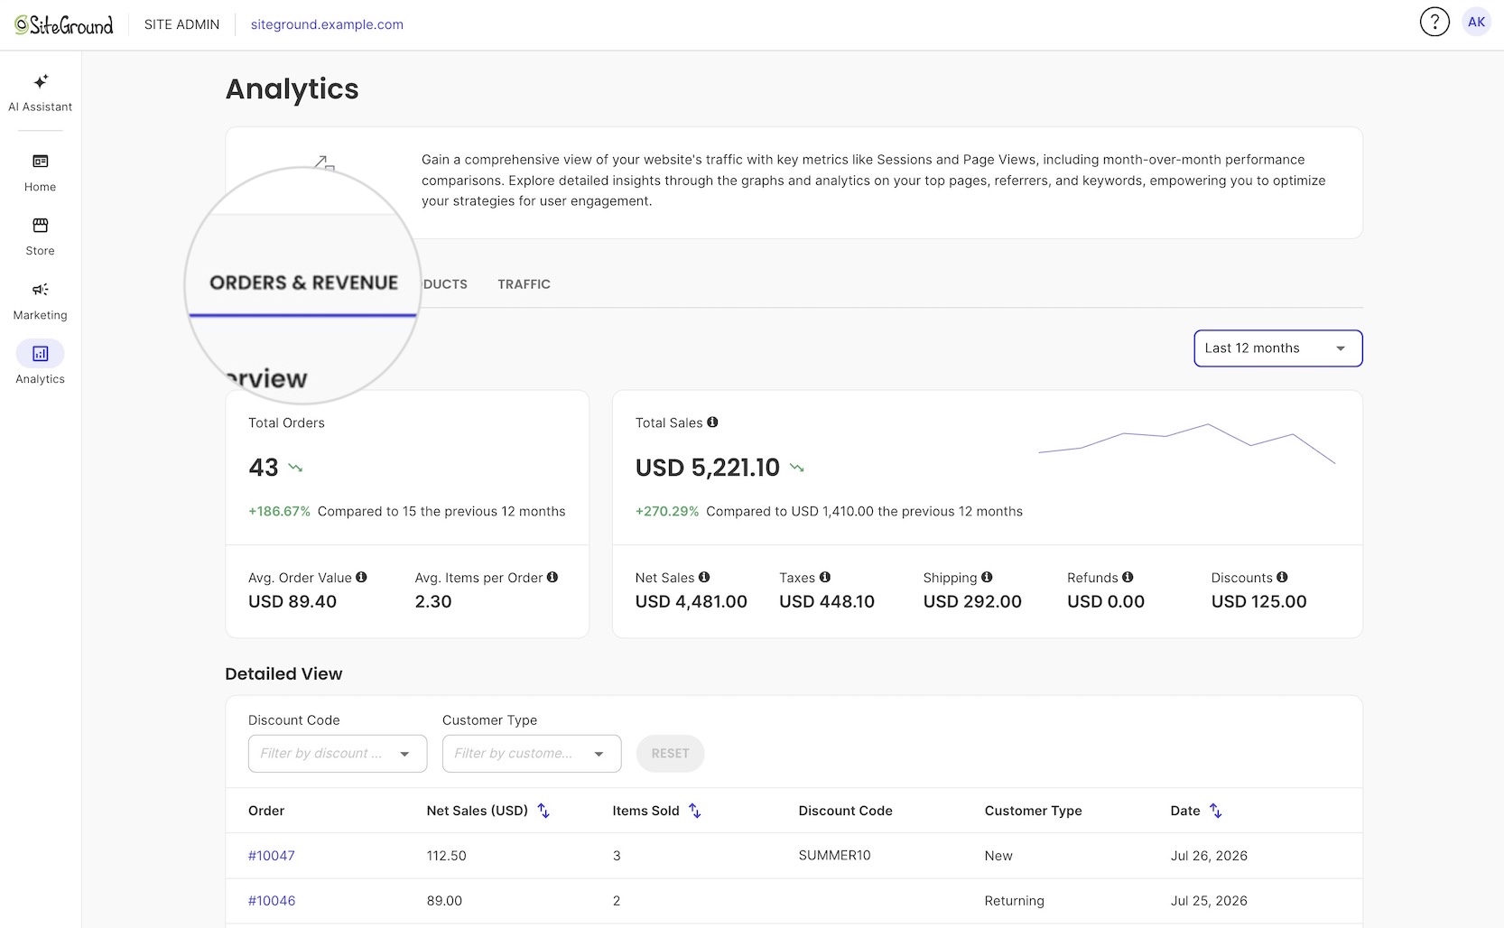
Task: Click the Order column header
Action: [x=266, y=811]
